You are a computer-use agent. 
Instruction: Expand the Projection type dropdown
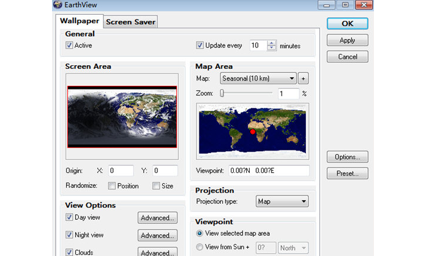[282, 201]
